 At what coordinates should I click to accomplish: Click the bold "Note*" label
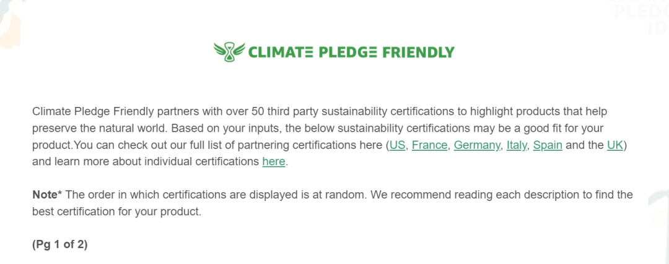coord(47,195)
